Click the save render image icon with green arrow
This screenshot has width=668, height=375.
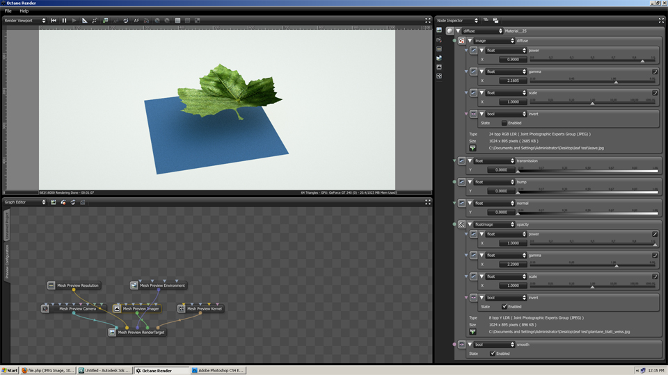point(105,20)
